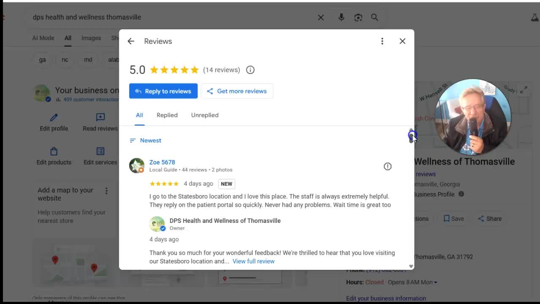Click the rating info icon beside 14 reviews
This screenshot has width=540, height=304.
(250, 70)
